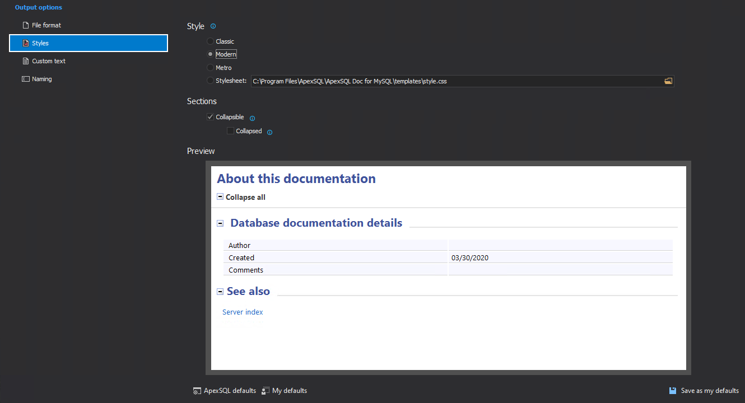Viewport: 745px width, 403px height.
Task: Open the Server index link
Action: 243,312
